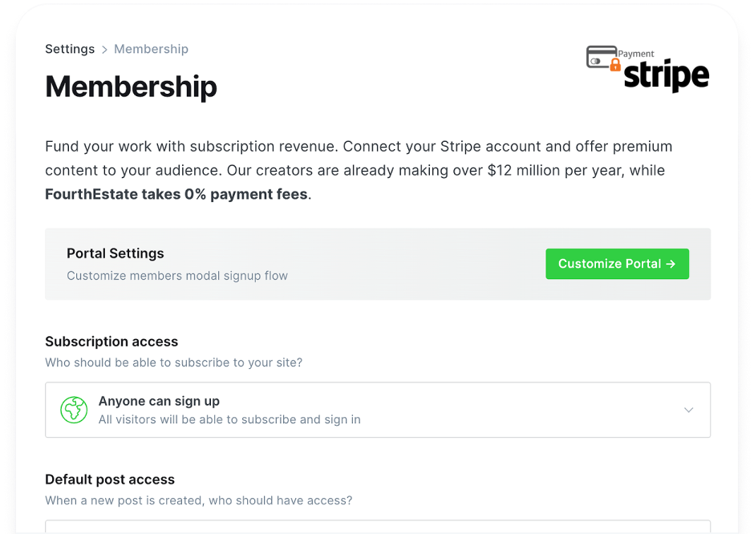Click the breadcrumb separator chevron
Image resolution: width=754 pixels, height=534 pixels.
click(103, 49)
